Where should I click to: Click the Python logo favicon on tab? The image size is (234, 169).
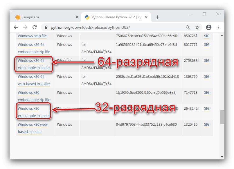(87, 17)
